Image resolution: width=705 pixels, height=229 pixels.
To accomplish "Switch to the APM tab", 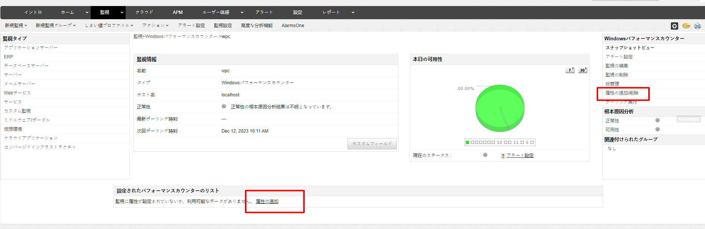I will click(178, 12).
